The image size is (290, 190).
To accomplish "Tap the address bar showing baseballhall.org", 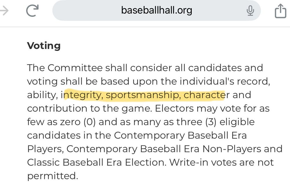I will click(157, 10).
